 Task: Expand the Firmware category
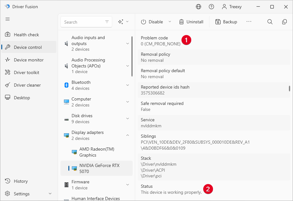[x=128, y=185]
